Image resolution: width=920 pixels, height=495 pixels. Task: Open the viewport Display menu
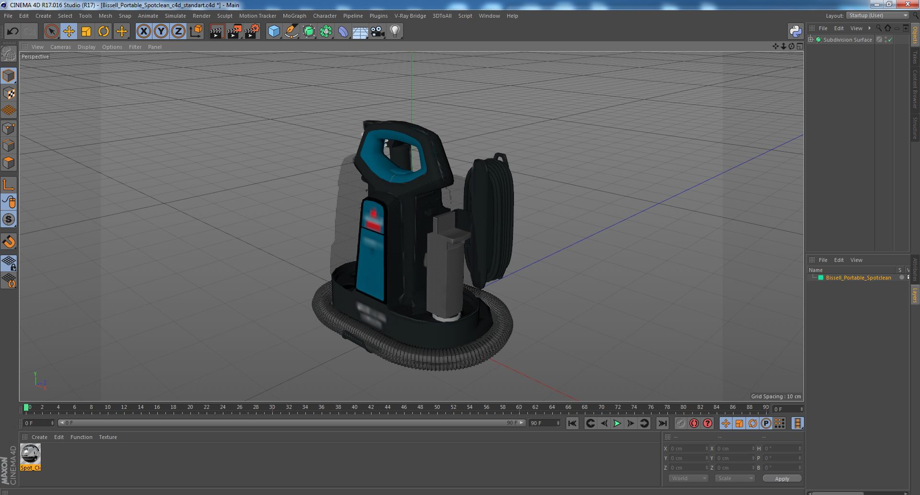[x=86, y=47]
